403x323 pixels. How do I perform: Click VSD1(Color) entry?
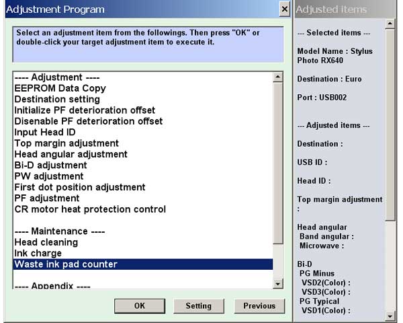pyautogui.click(x=326, y=310)
